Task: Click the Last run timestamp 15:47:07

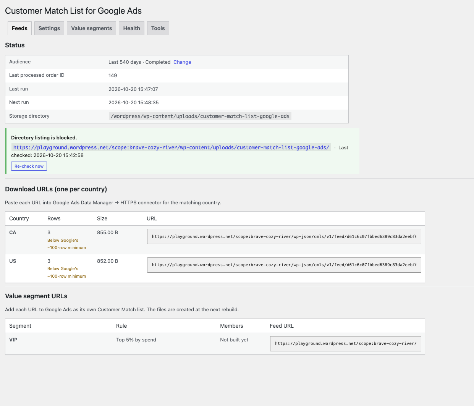Action: (133, 89)
